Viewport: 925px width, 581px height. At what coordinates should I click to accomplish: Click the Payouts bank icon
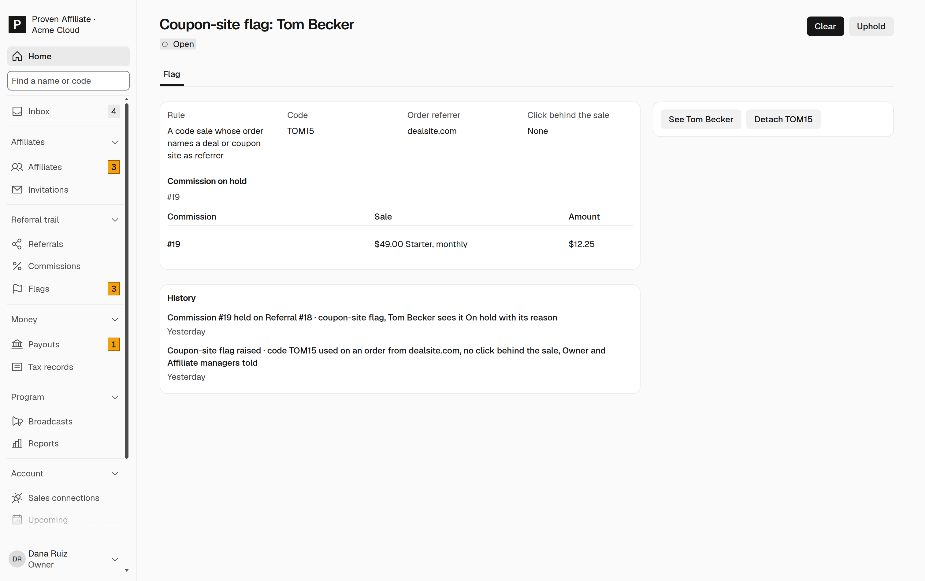17,344
